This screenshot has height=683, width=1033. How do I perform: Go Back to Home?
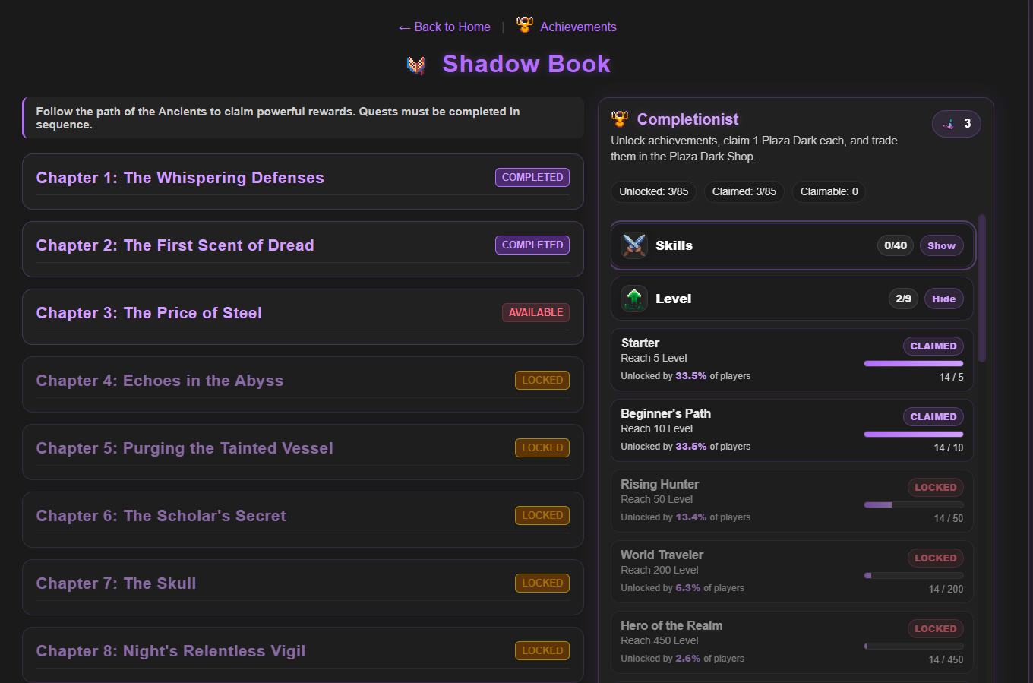[x=444, y=27]
